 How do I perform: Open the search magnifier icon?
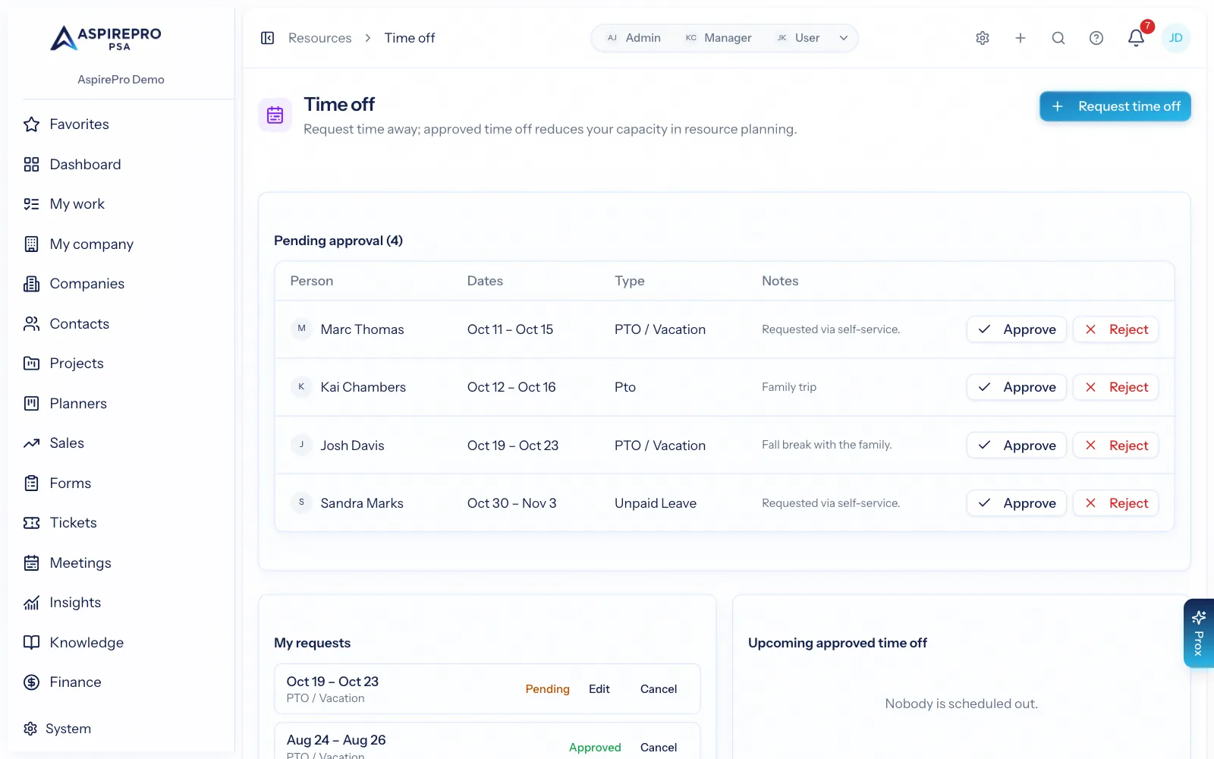[x=1058, y=38]
